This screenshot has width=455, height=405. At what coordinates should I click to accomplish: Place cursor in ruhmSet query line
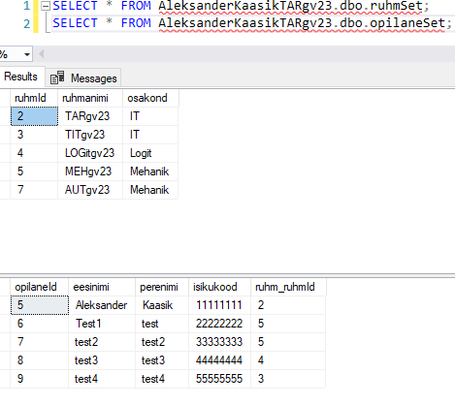[241, 6]
